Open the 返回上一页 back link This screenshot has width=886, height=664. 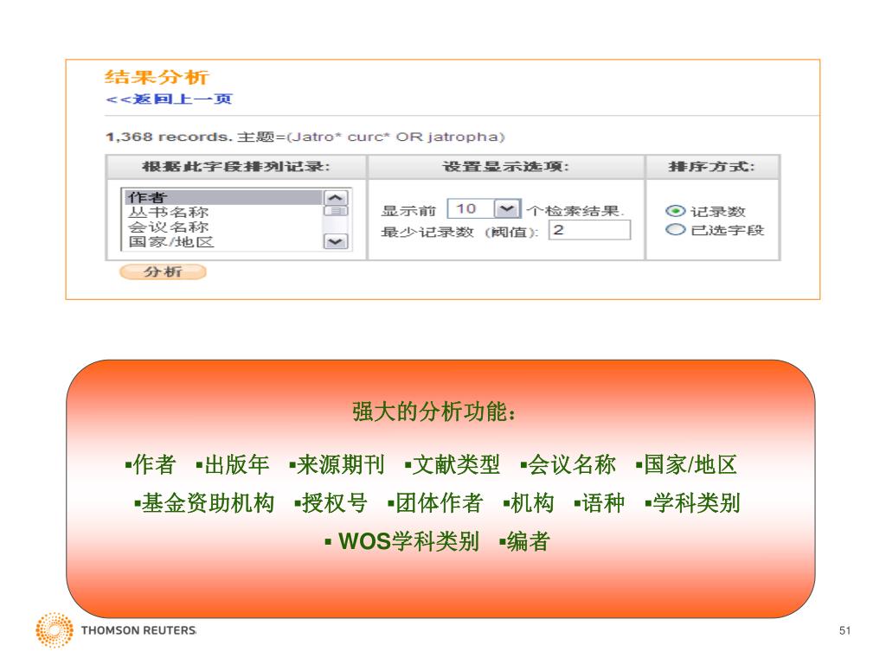click(169, 99)
